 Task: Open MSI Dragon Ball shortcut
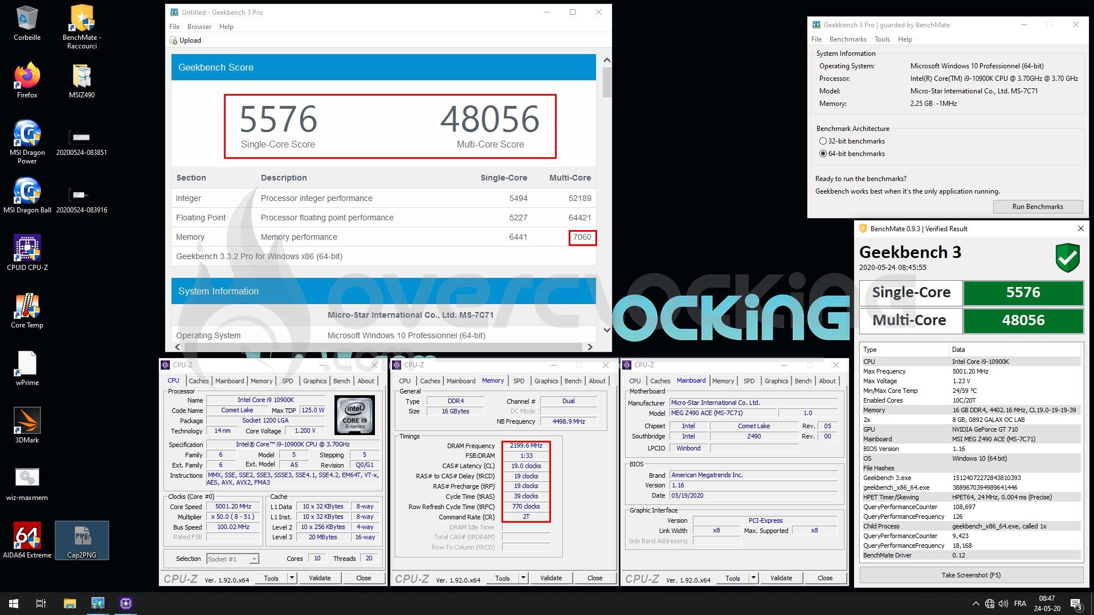[x=27, y=195]
